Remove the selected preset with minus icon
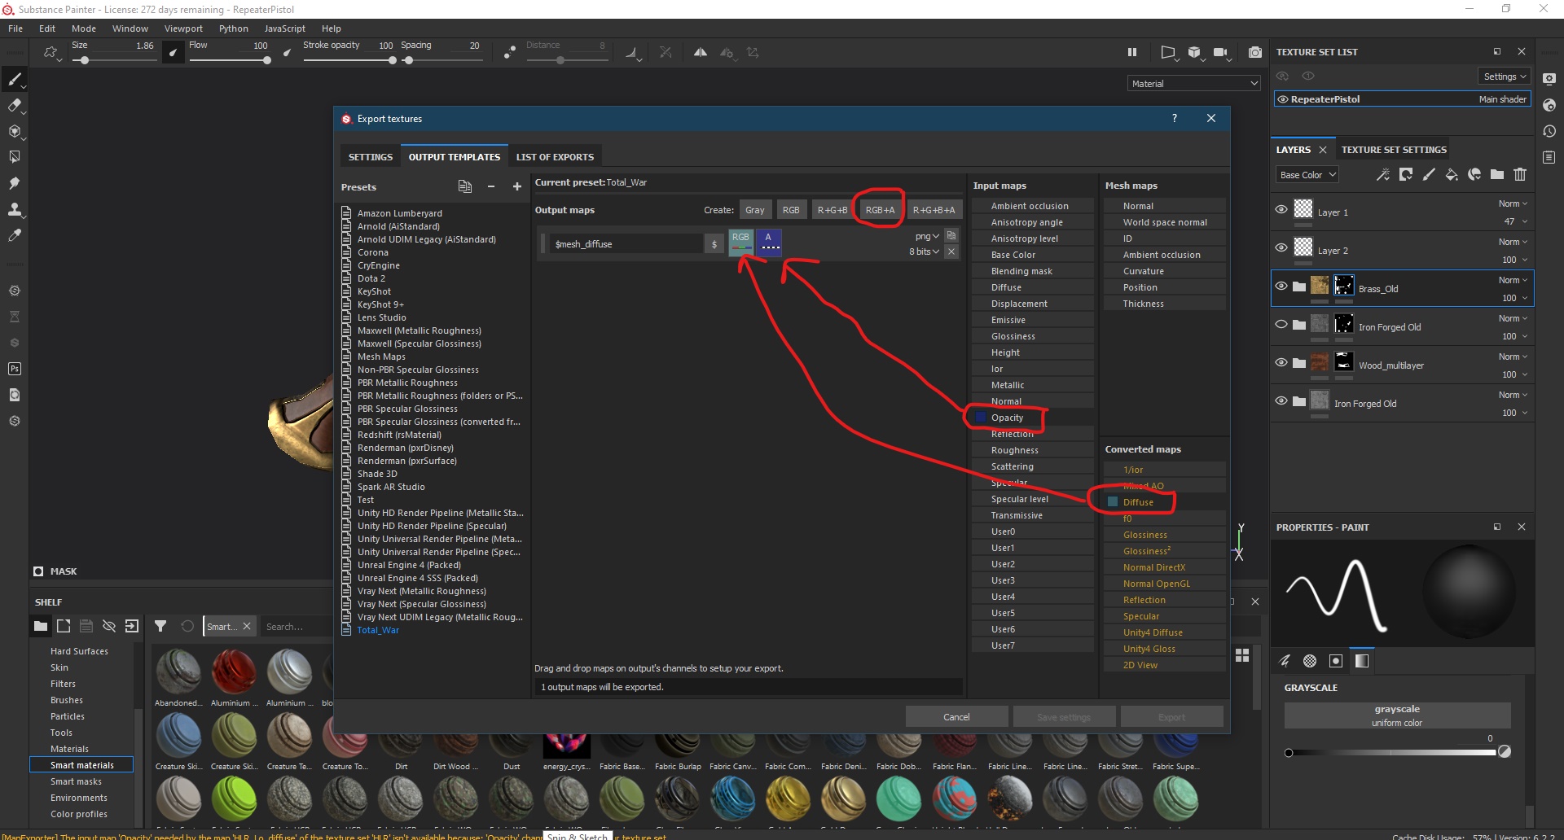This screenshot has height=840, width=1564. pyautogui.click(x=491, y=186)
